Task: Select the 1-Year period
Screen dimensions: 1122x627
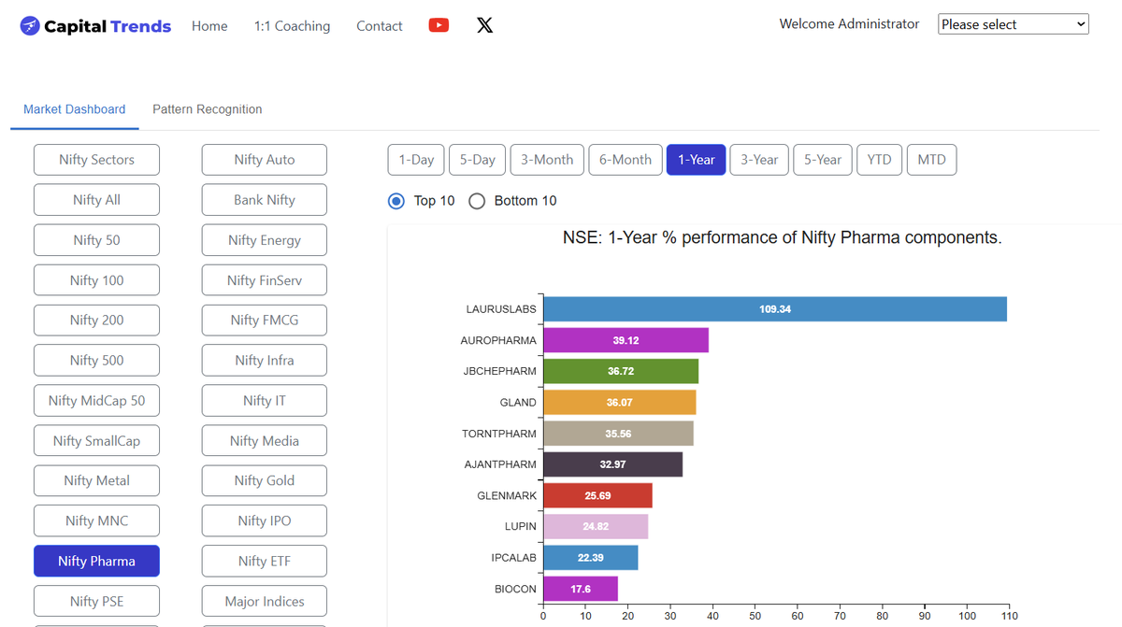Action: pos(697,160)
